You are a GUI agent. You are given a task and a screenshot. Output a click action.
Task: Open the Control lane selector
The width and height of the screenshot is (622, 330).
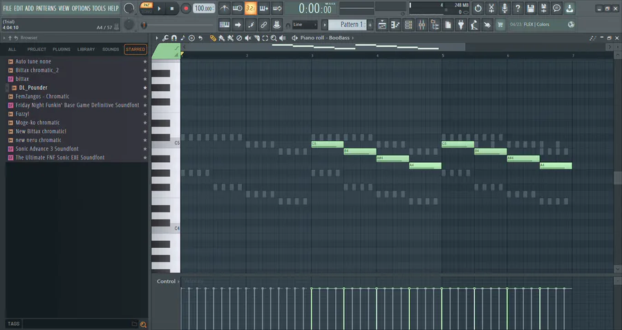coord(168,281)
